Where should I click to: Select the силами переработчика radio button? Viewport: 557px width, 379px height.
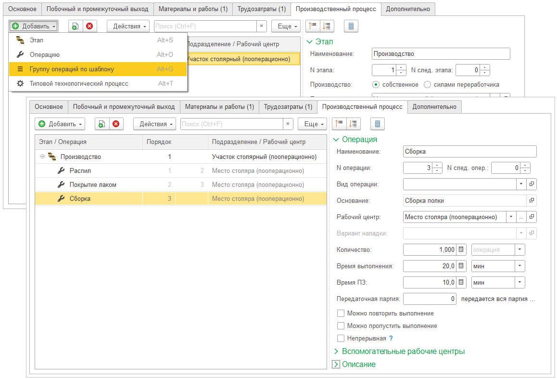(427, 85)
